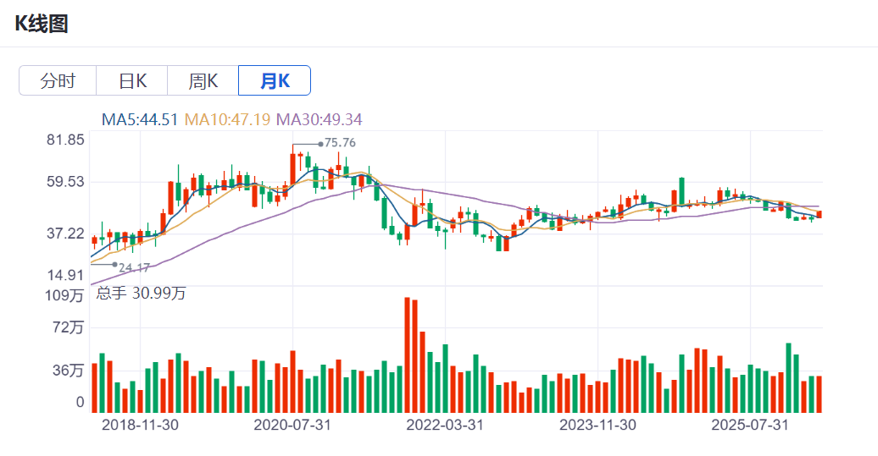Click the MA5:44.51 legend label

pos(140,119)
